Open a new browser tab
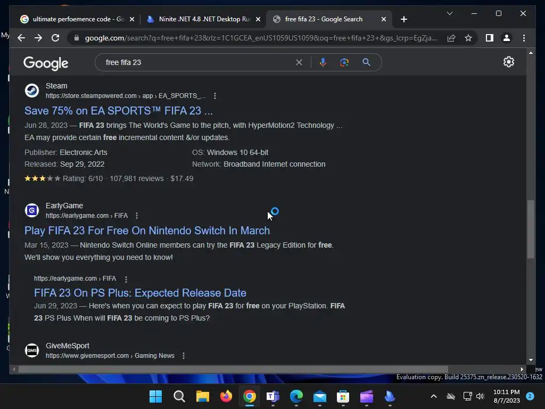Viewport: 545px width, 409px height. coord(403,19)
